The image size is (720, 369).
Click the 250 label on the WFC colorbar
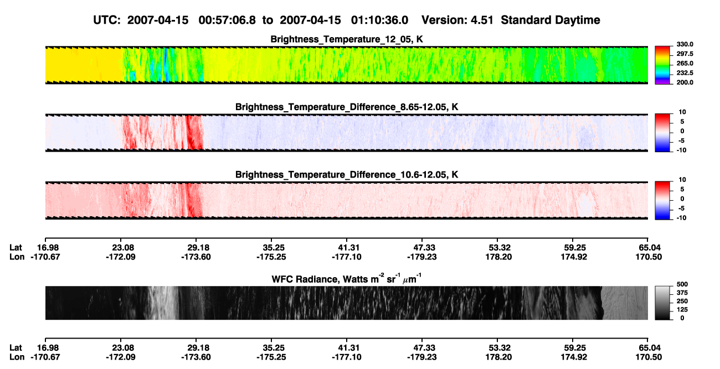[x=682, y=300]
